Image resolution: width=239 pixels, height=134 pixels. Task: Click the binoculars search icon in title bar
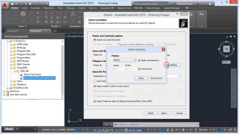170,4
